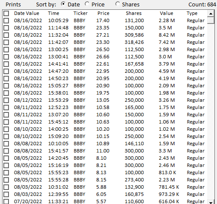Click the 11.00 price cell
This screenshot has height=204, width=217.
point(103,151)
